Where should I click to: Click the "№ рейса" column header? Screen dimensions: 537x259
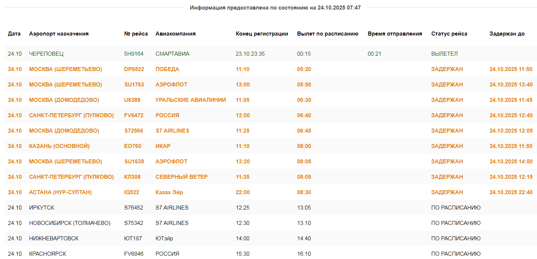coord(136,34)
